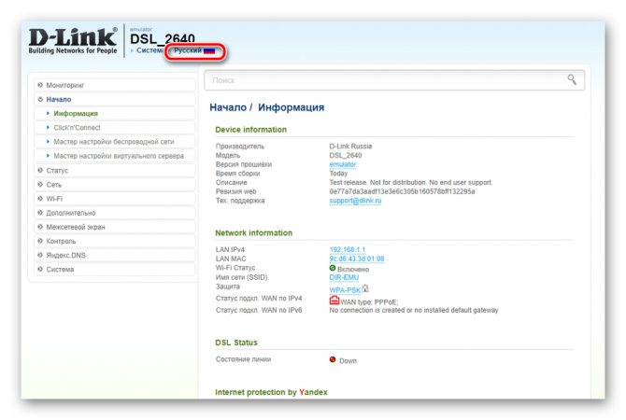Open the DIR-EMU SSID link
Viewport: 626px width, 420px height.
click(x=344, y=277)
